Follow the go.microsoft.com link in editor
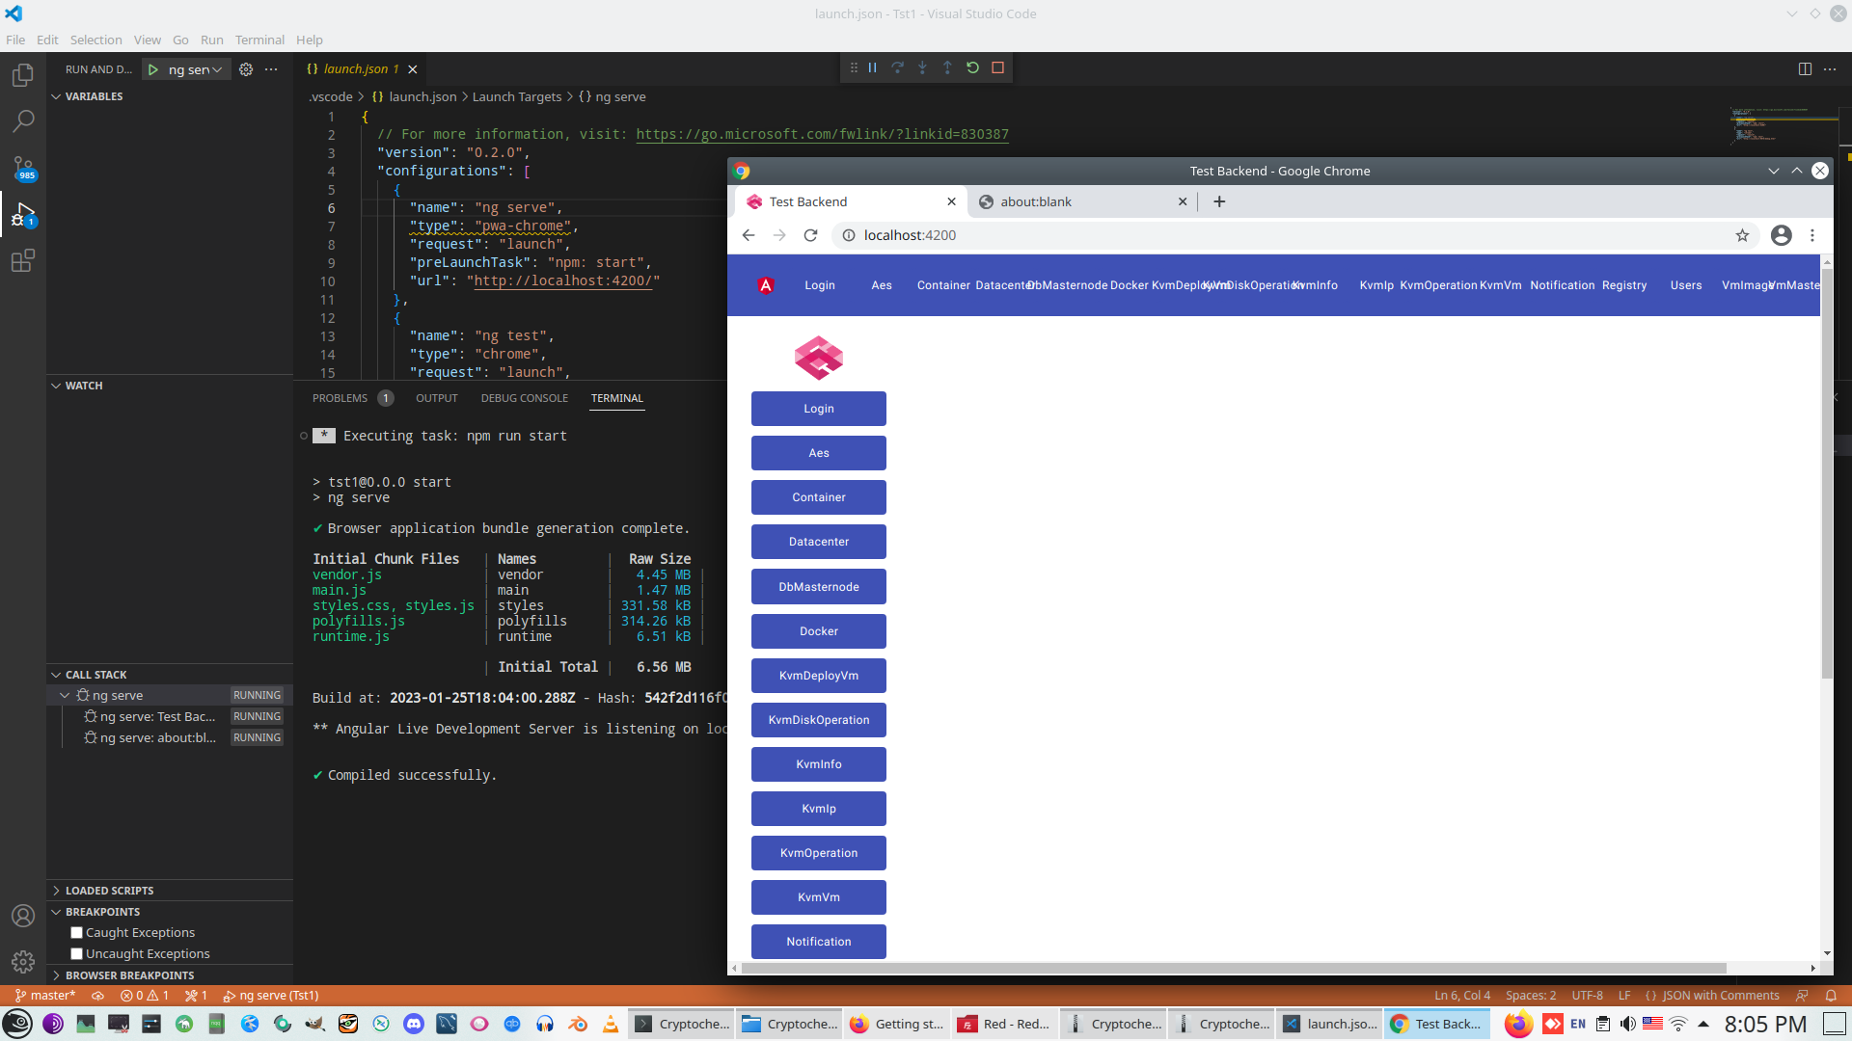This screenshot has height=1041, width=1852. click(822, 134)
